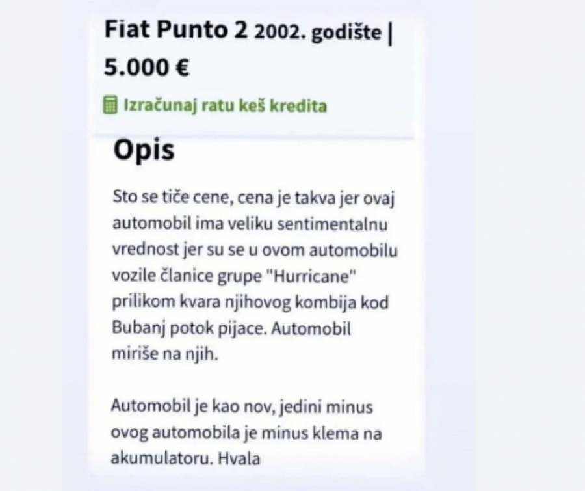Click the word "vrednost" in the description
The image size is (585, 491).
tap(143, 249)
